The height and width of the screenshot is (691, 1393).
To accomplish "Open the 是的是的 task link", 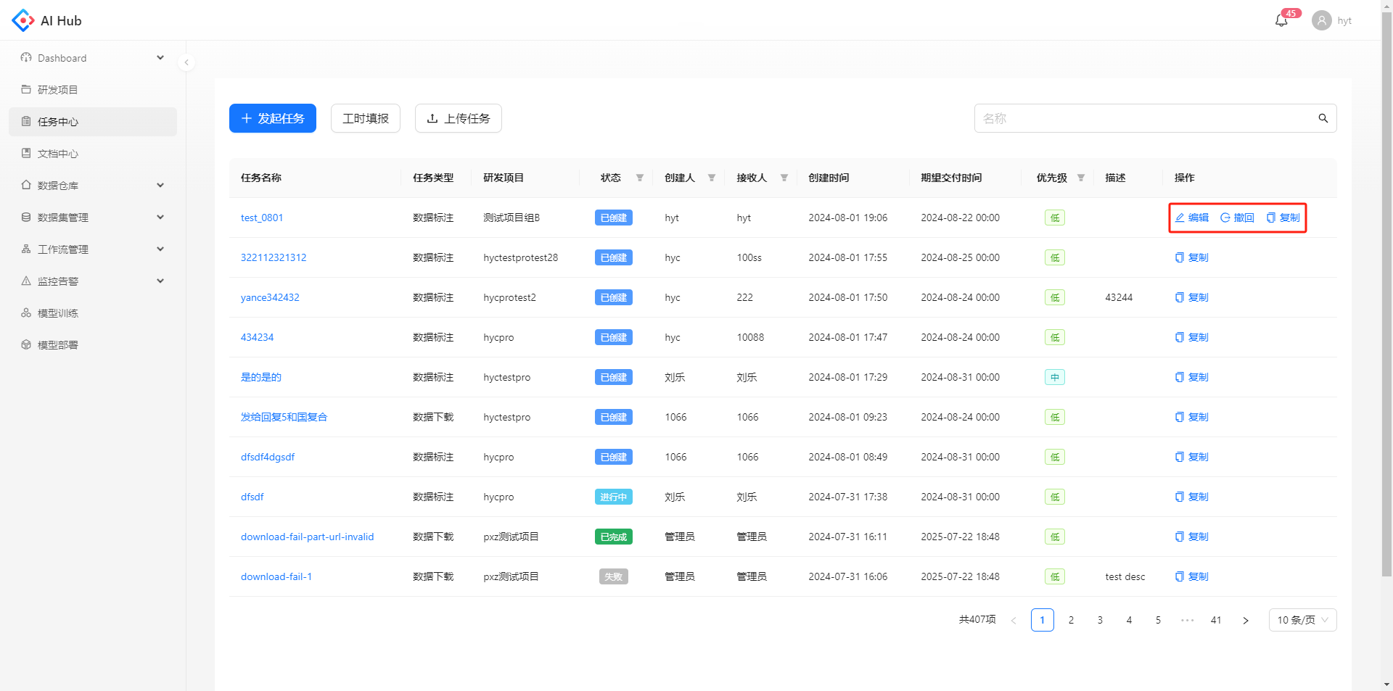I will click(261, 377).
